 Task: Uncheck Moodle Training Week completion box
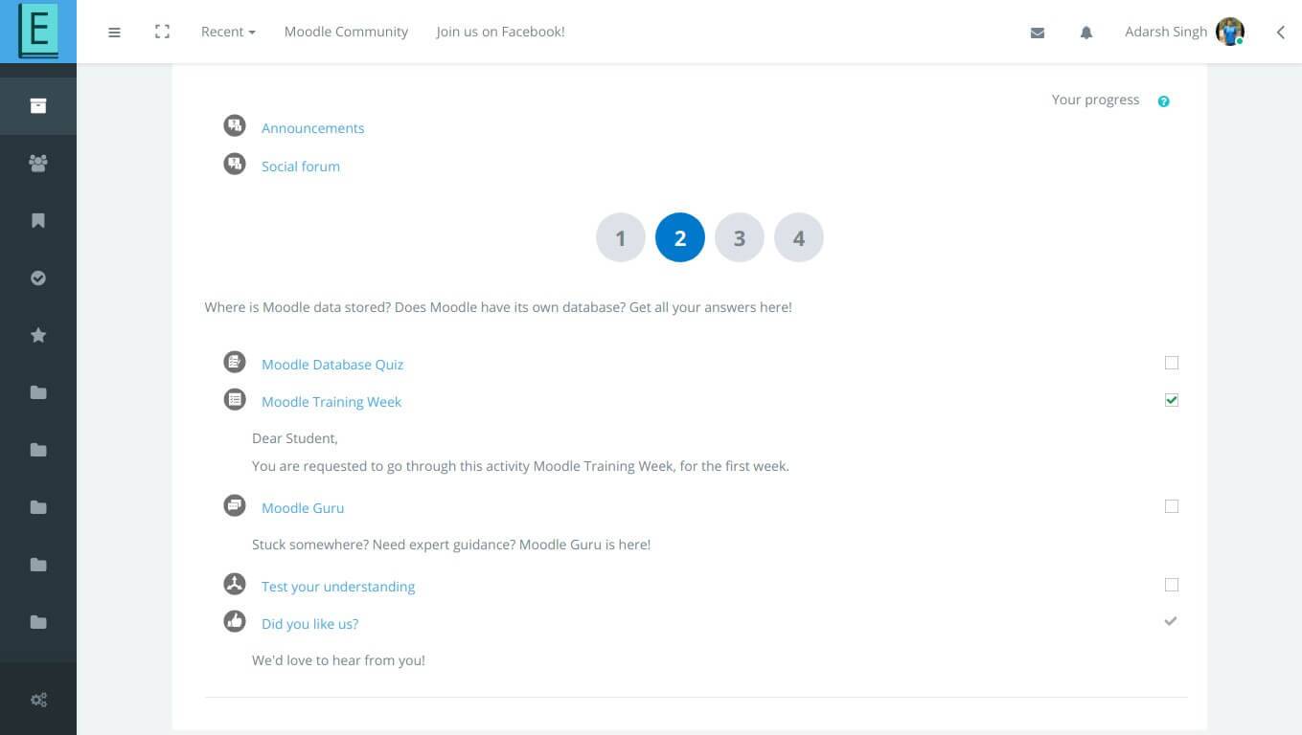tap(1172, 400)
